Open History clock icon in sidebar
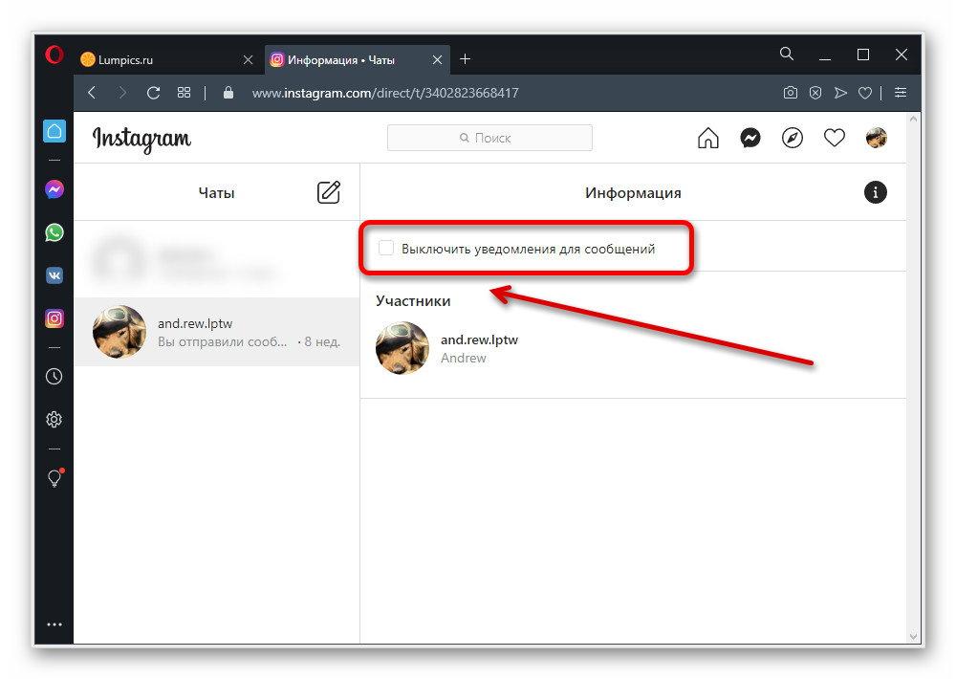This screenshot has width=956, height=679. tap(54, 377)
